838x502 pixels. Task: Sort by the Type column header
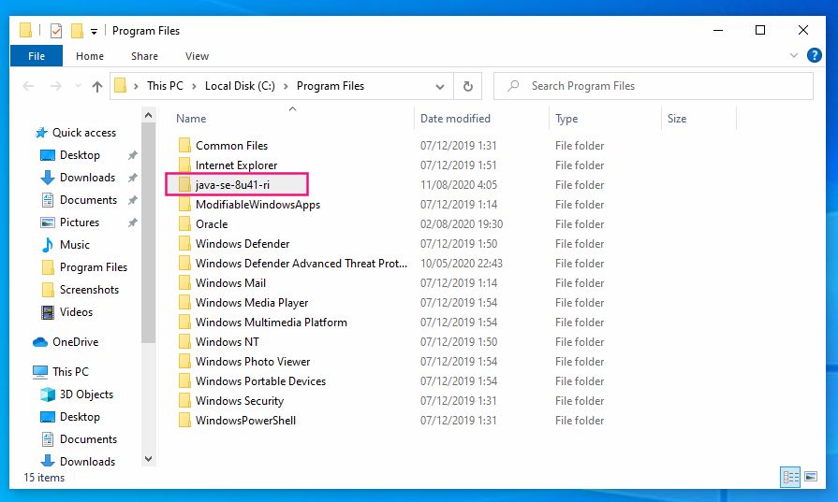(566, 119)
